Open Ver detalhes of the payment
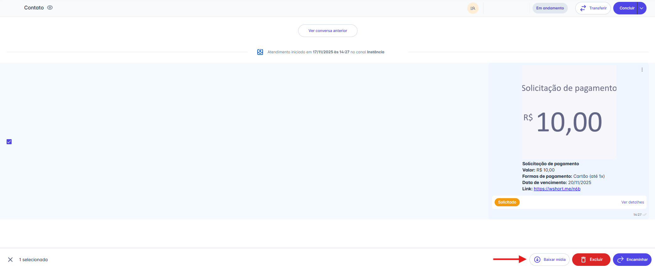Image resolution: width=655 pixels, height=269 pixels. point(632,202)
